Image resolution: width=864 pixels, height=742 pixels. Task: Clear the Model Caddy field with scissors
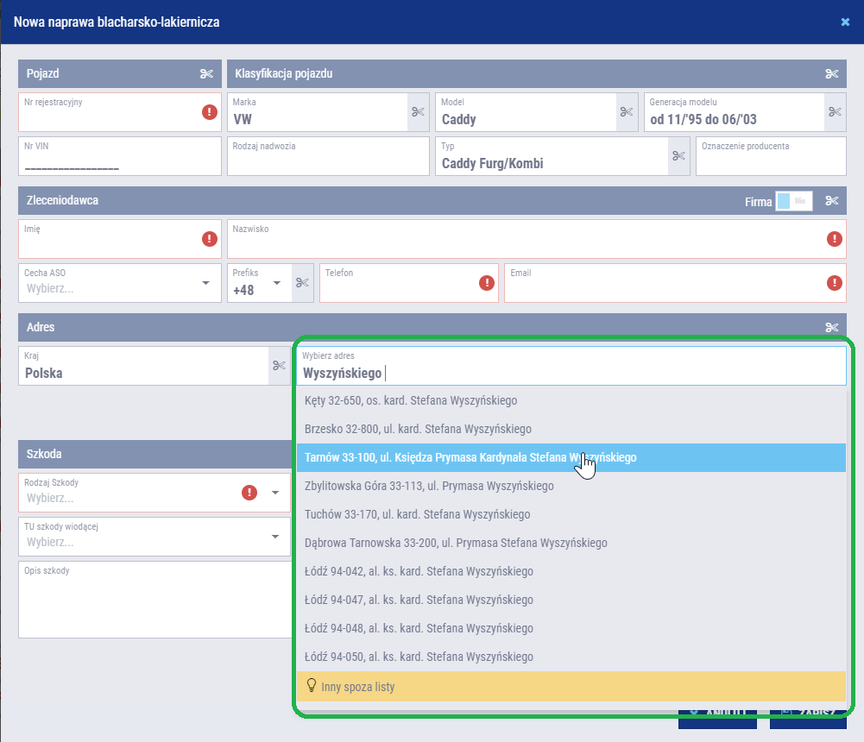pyautogui.click(x=627, y=112)
